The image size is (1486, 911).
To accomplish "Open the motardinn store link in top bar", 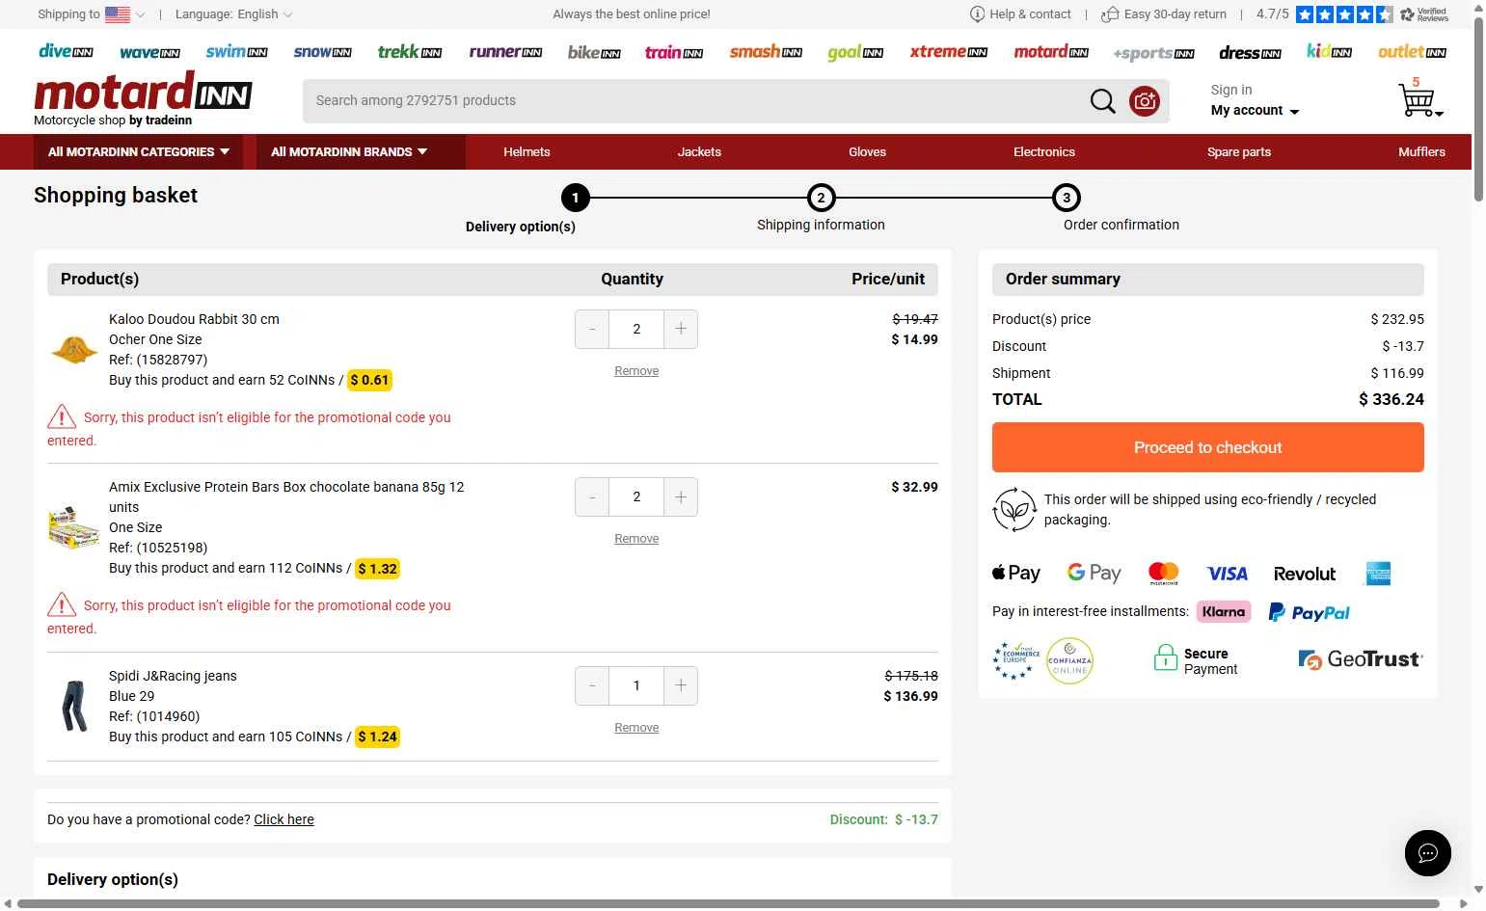I will pos(1051,52).
